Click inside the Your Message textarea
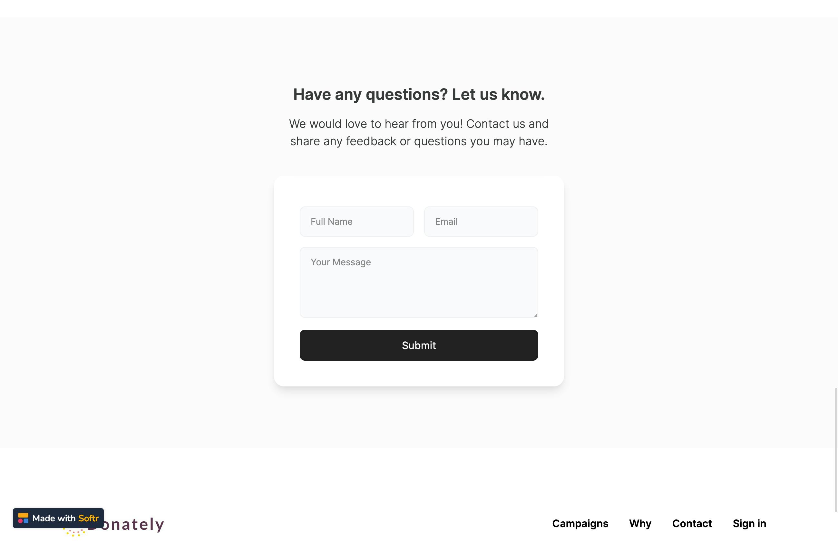 [x=419, y=282]
